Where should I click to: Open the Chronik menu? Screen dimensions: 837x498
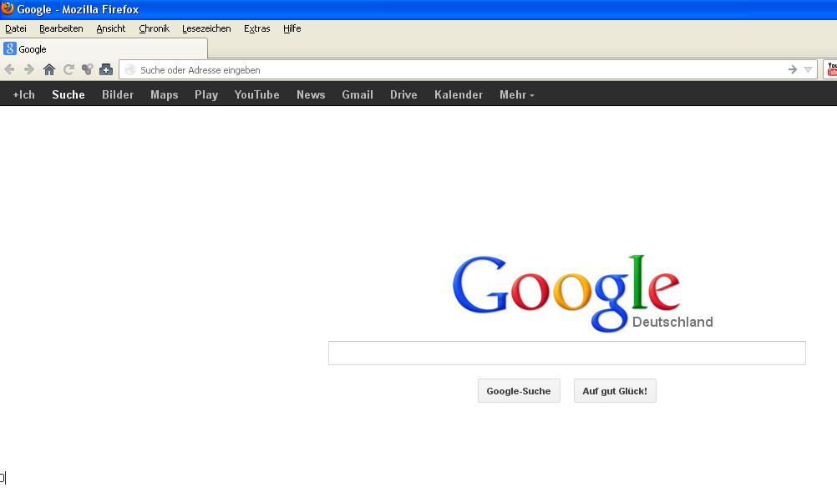coord(154,28)
